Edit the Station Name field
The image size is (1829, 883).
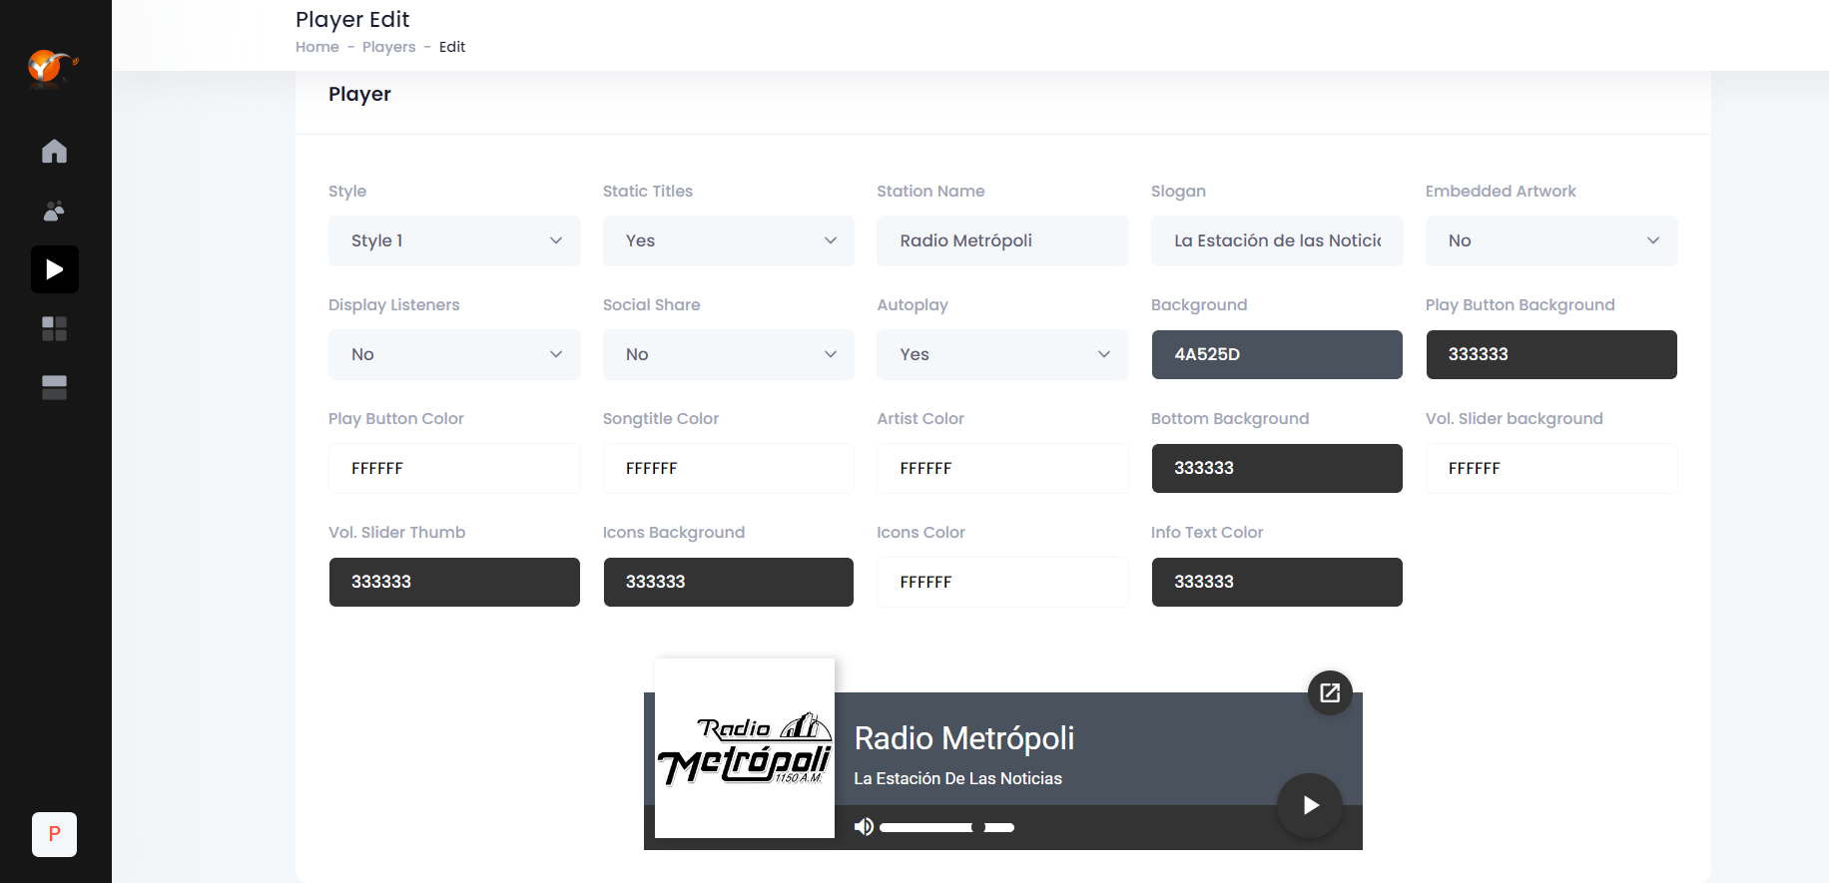click(1002, 240)
